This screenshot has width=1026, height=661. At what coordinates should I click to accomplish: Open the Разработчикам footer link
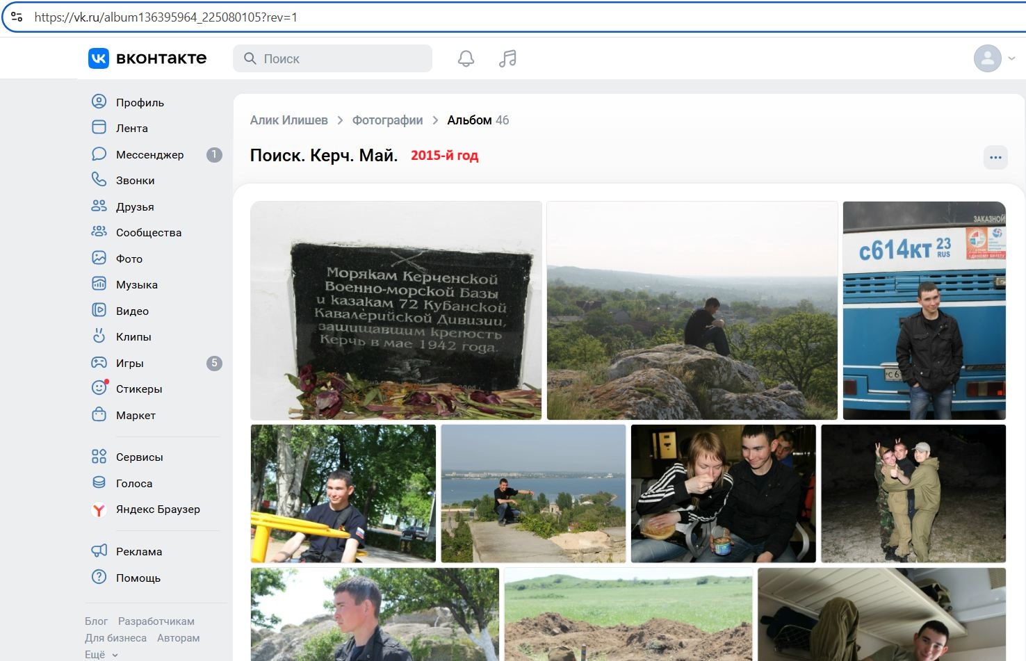point(156,621)
